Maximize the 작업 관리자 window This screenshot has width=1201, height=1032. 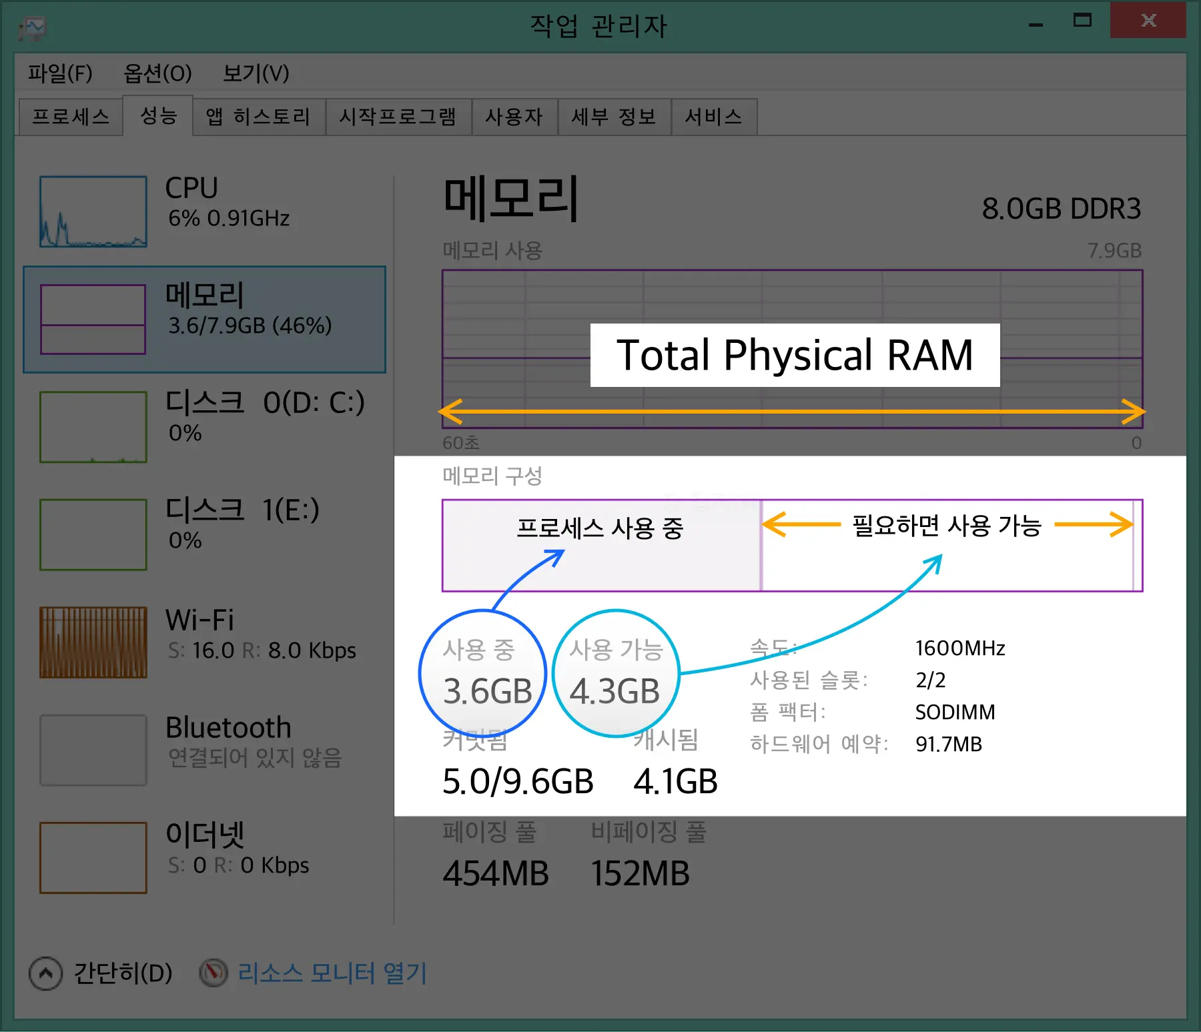click(1082, 21)
